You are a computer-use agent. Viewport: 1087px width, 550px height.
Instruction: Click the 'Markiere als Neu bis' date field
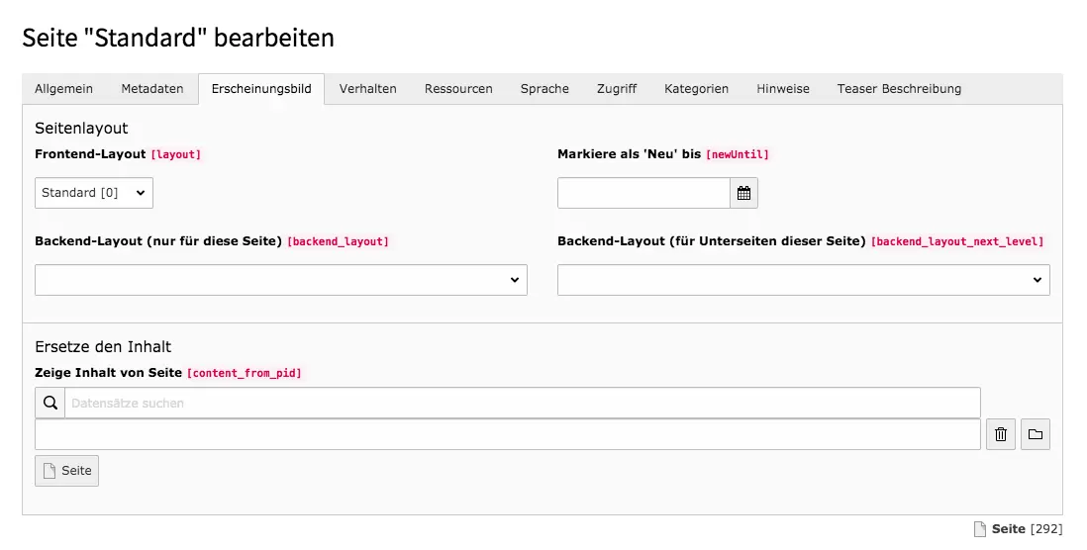[643, 193]
